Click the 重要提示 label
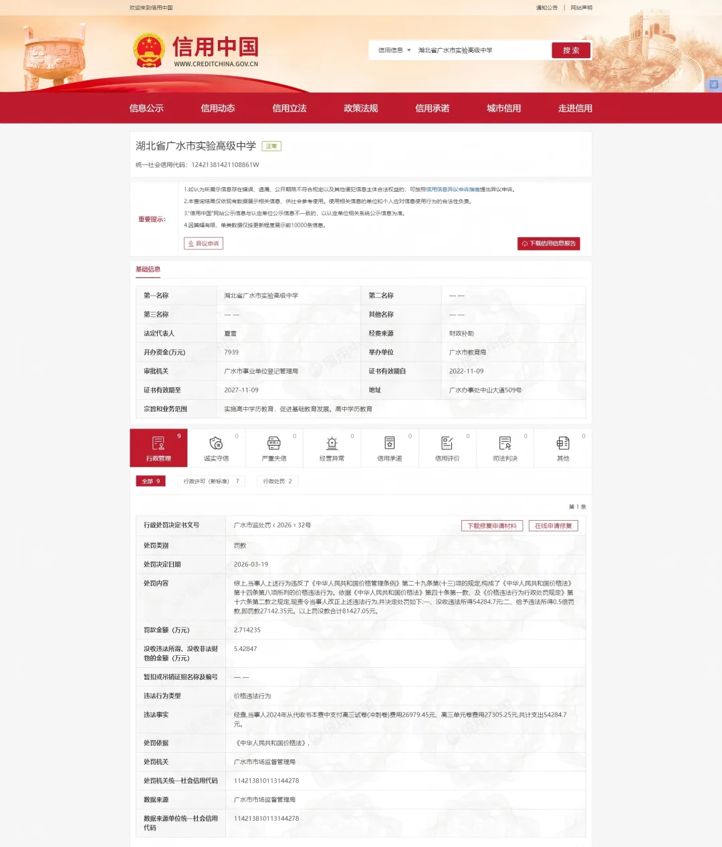This screenshot has height=847, width=722. click(152, 219)
